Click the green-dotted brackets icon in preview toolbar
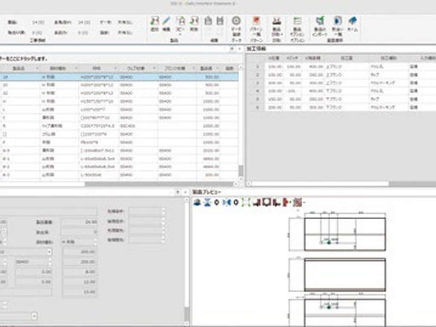The height and width of the screenshot is (327, 436). click(246, 202)
